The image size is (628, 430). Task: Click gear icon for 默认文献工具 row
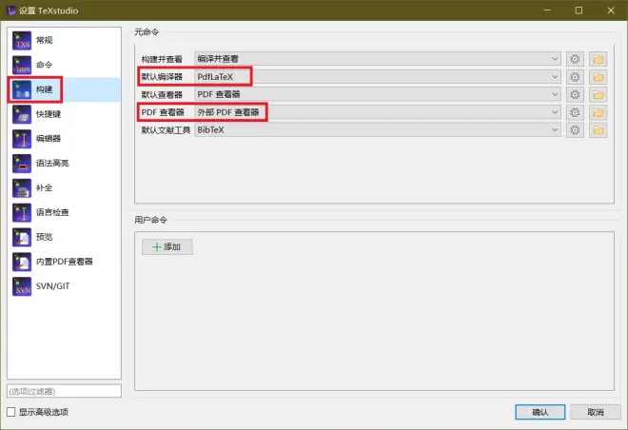pyautogui.click(x=575, y=130)
